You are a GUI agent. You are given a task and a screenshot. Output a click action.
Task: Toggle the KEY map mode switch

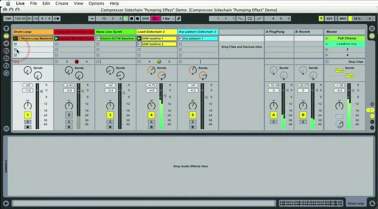tap(330, 19)
